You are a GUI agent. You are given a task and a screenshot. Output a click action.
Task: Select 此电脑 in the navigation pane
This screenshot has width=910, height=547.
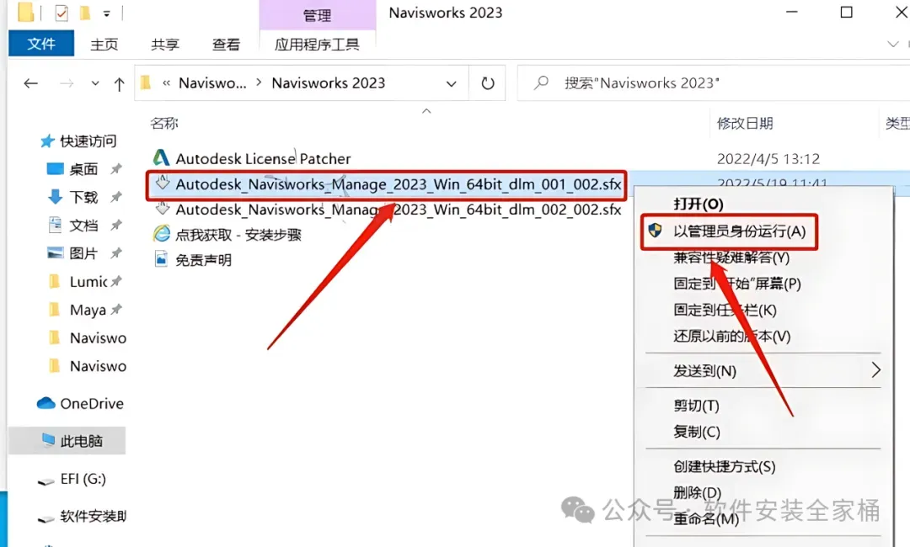pos(81,441)
